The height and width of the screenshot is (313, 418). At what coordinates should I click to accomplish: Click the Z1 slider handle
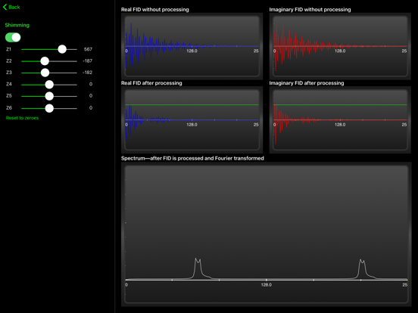click(62, 49)
